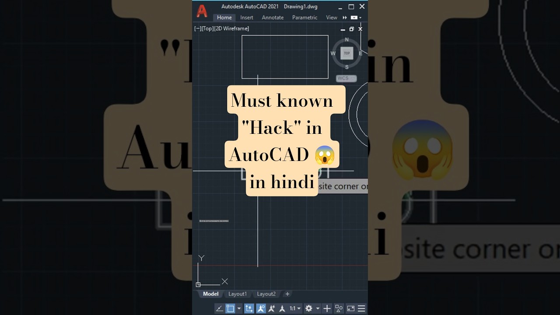Screen dimensions: 560x315
Task: Click the isolate objects shapes icon
Action: (339, 308)
